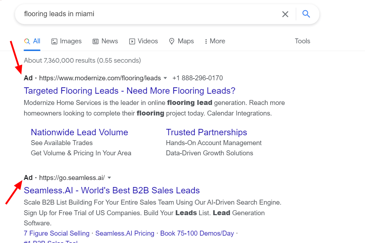Click the See Available Trades text
365x243 pixels.
tap(62, 143)
